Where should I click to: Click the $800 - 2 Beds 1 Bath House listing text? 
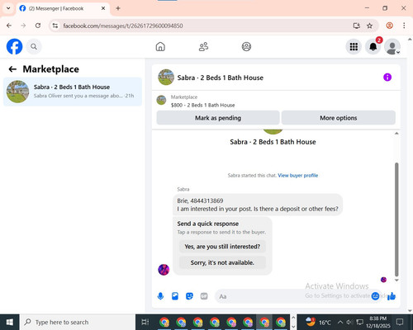[203, 105]
